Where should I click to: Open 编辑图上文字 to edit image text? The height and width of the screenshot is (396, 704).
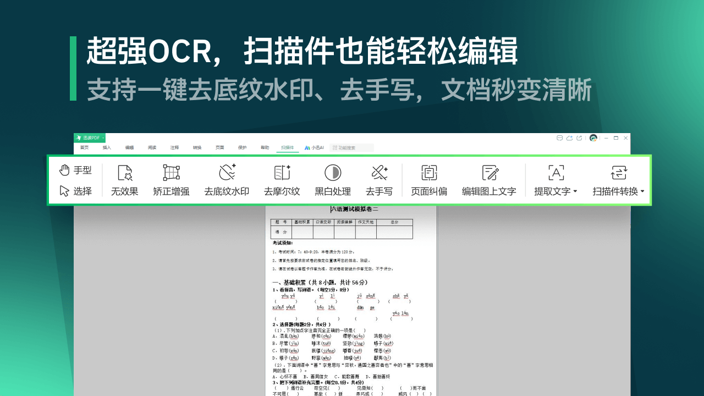[x=489, y=180]
